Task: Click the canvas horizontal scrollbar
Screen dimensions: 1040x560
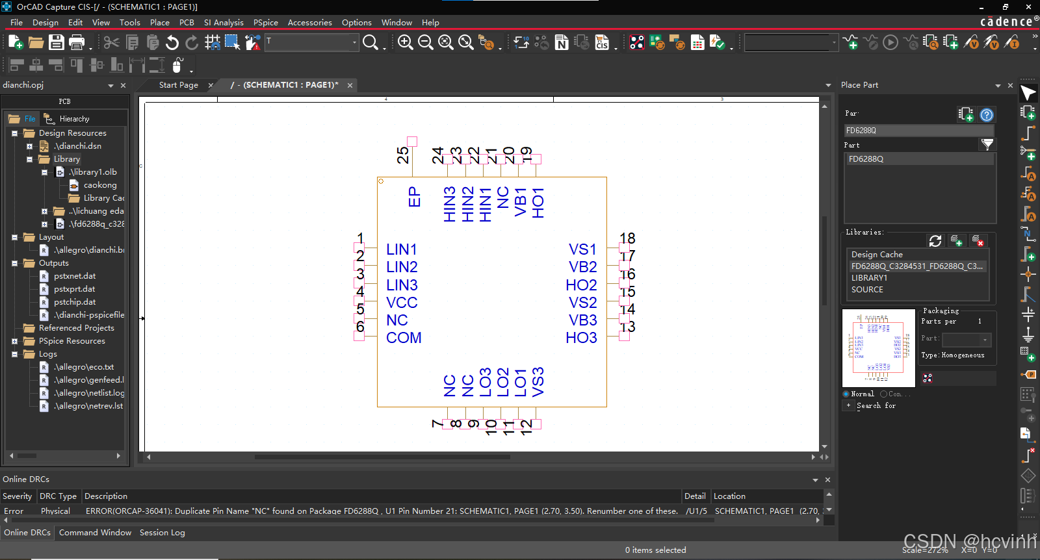Action: (x=382, y=457)
